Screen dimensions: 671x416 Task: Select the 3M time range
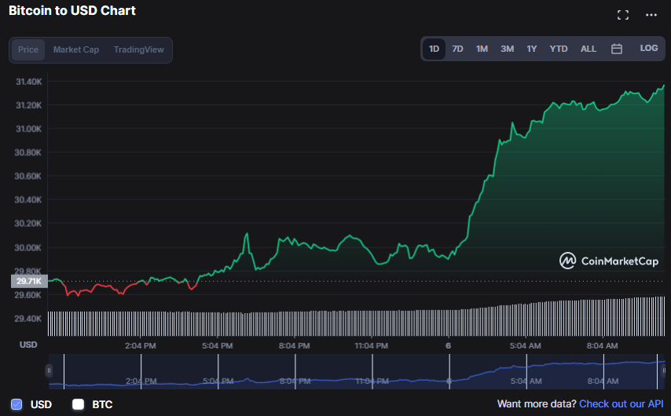(507, 49)
